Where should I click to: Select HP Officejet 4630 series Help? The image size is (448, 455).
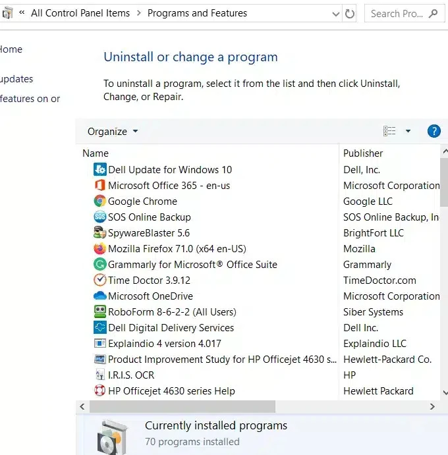point(171,391)
